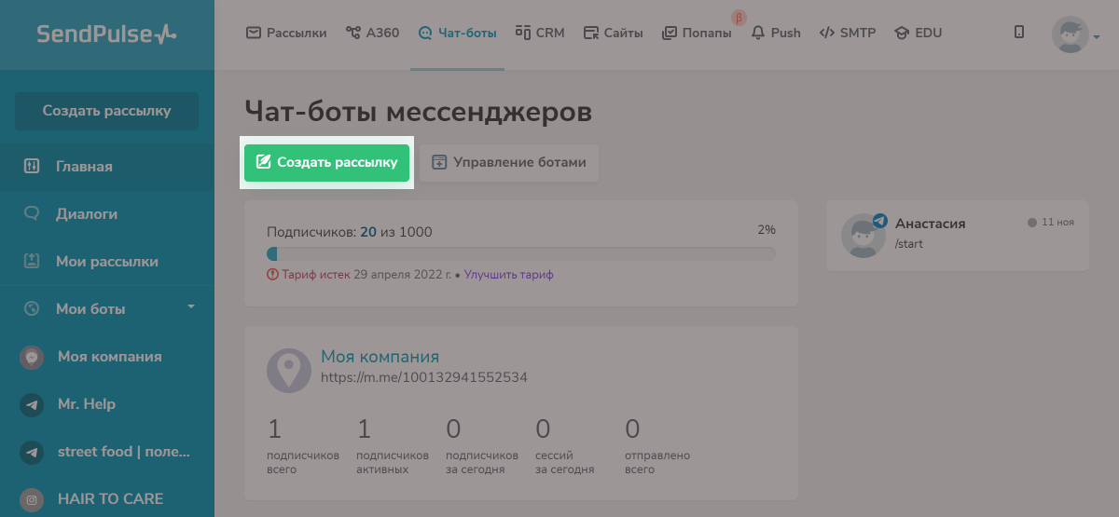Open the mobile device icon in header
This screenshot has height=517, width=1119.
(1019, 33)
